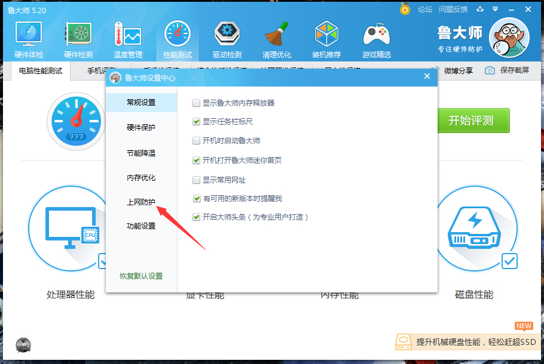The width and height of the screenshot is (544, 364).
Task: Disable the 显示任务栏标尺 taskbar ruler option
Action: click(195, 121)
